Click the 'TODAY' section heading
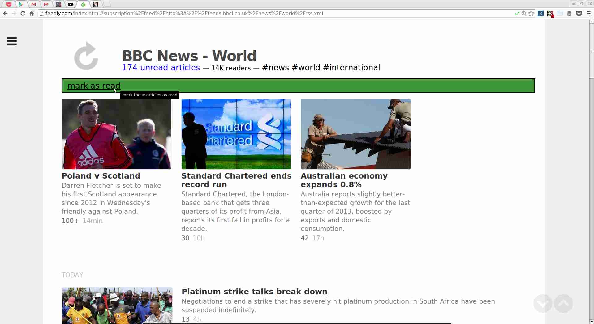The height and width of the screenshot is (324, 594). (72, 275)
